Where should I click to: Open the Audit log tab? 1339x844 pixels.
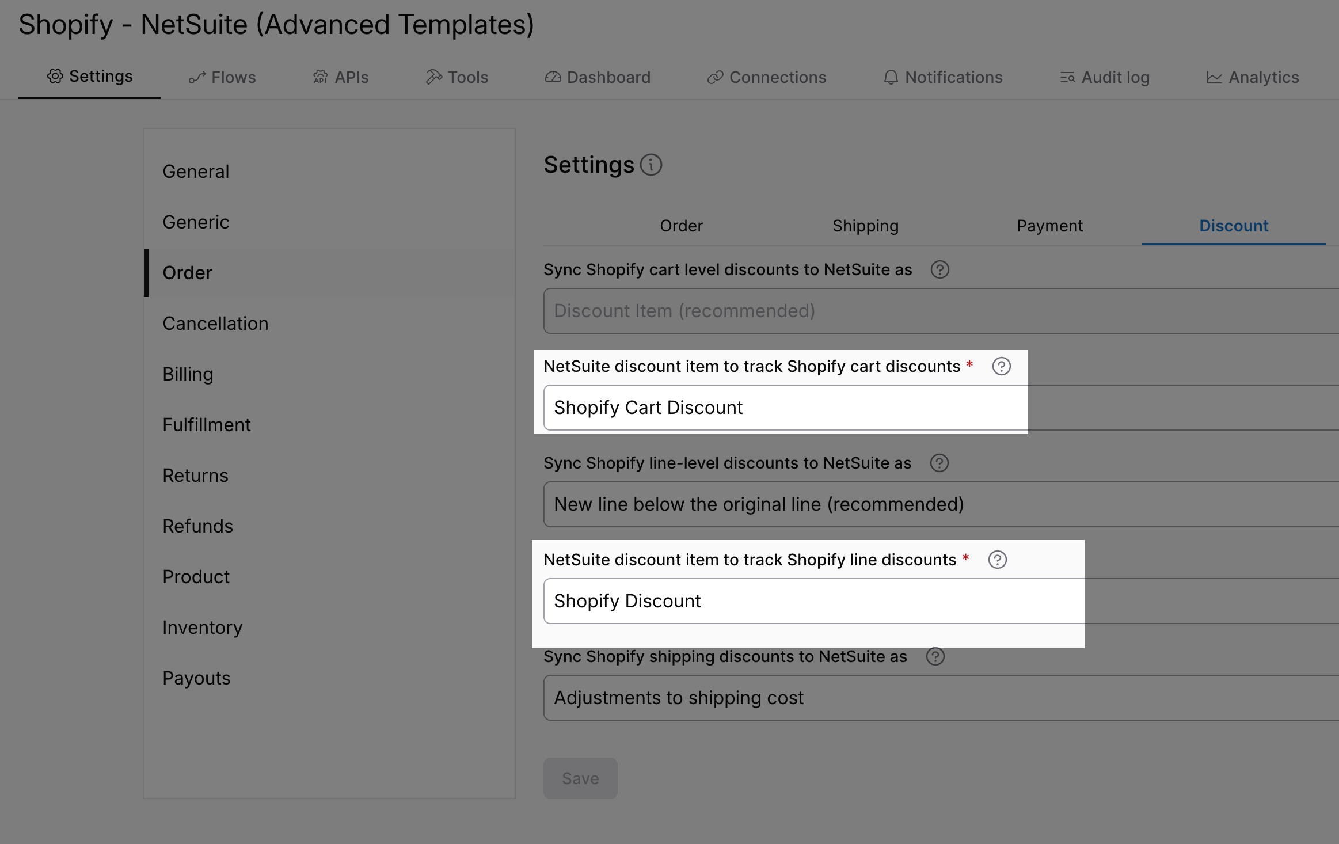pos(1105,77)
